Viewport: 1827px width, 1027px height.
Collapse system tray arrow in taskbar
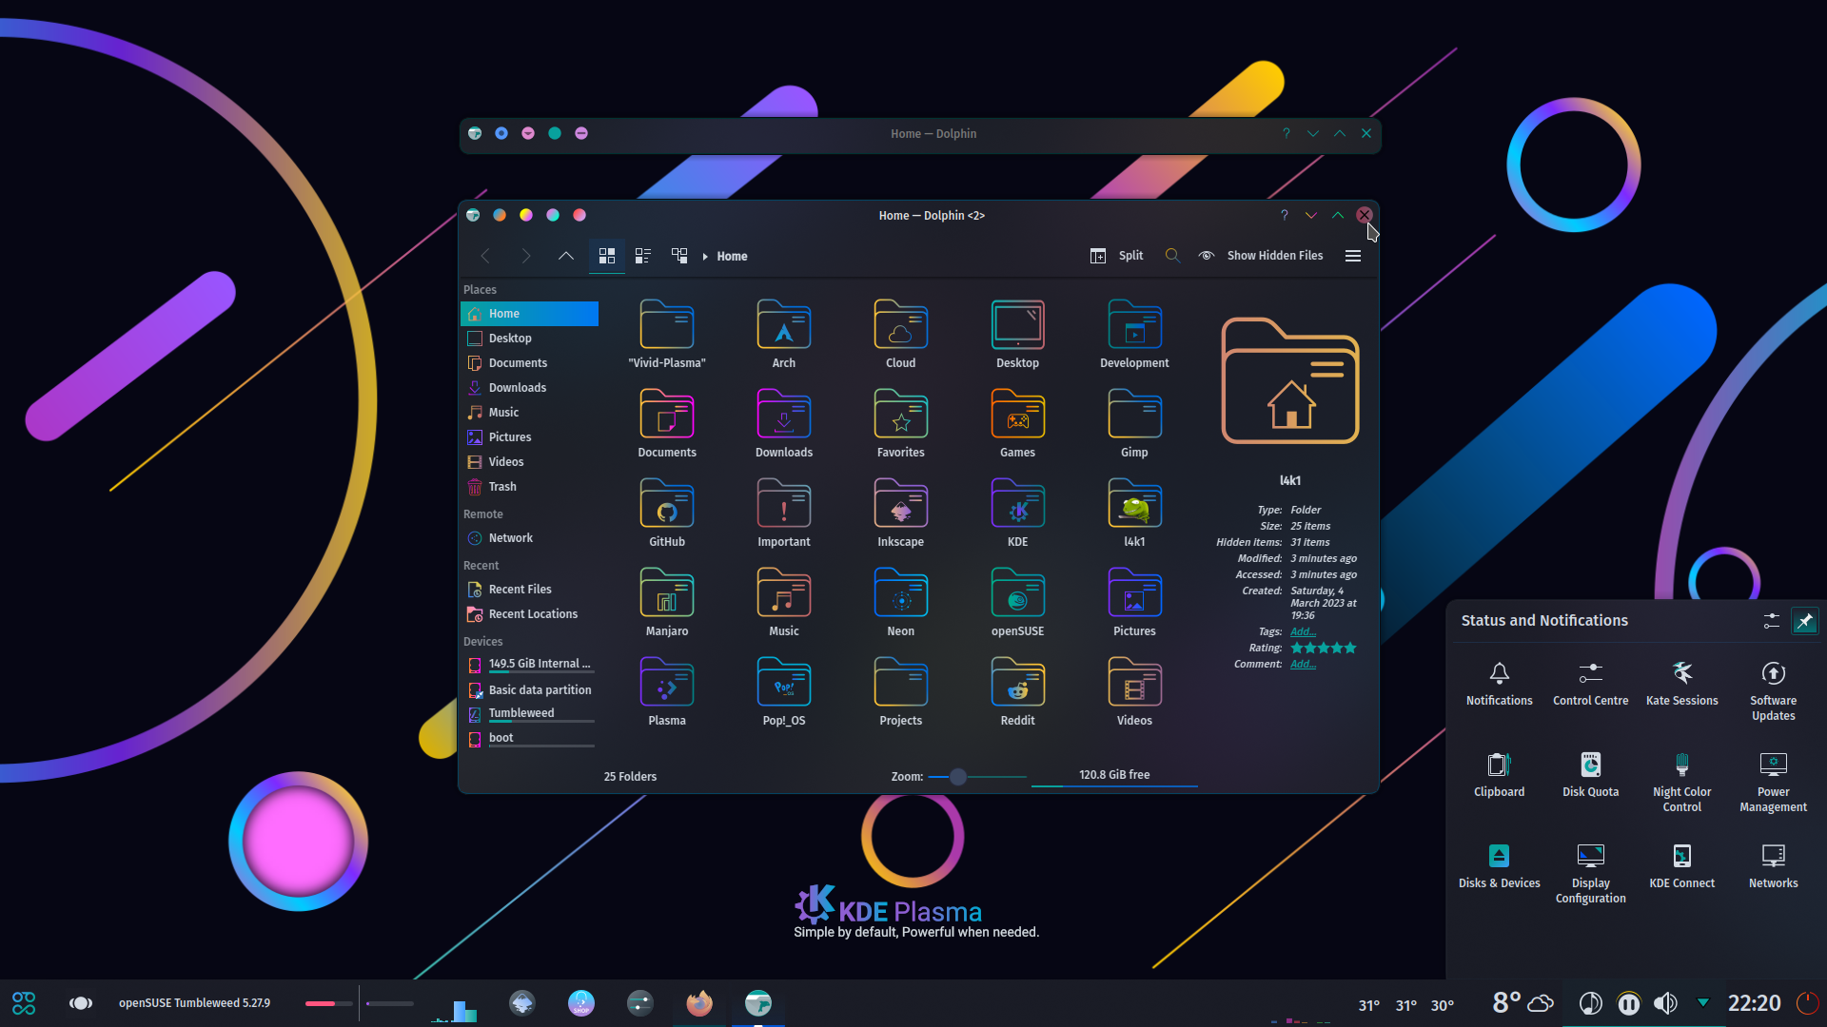coord(1702,1003)
